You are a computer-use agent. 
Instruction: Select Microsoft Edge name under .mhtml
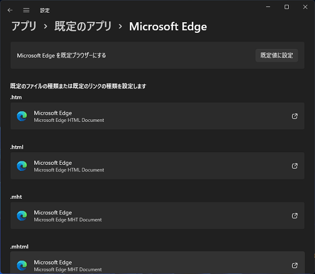[x=53, y=262]
